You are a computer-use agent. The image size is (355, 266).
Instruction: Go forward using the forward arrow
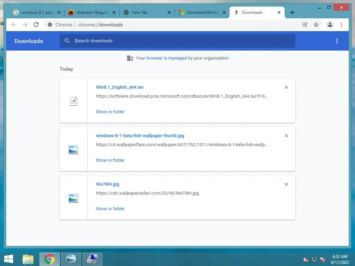(x=25, y=25)
